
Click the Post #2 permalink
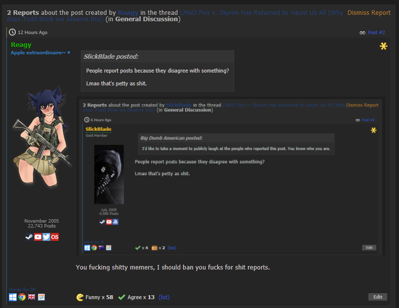(376, 33)
